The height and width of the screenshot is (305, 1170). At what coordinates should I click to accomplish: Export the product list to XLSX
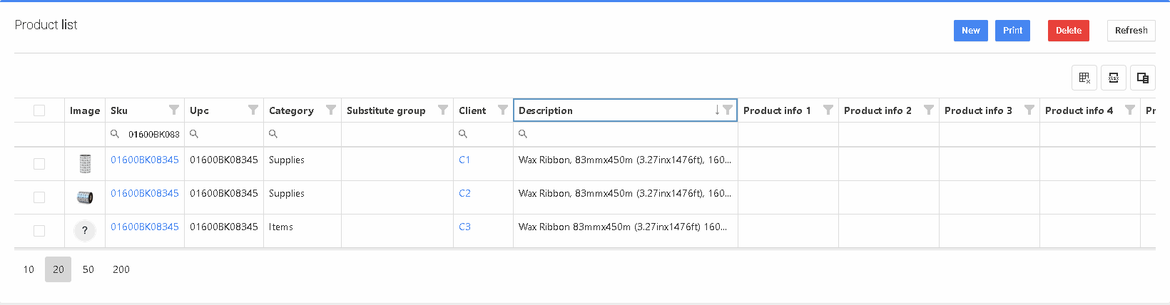tap(1114, 78)
